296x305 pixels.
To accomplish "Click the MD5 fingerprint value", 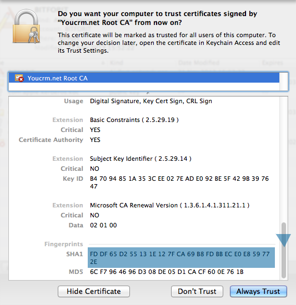I will 167,272.
